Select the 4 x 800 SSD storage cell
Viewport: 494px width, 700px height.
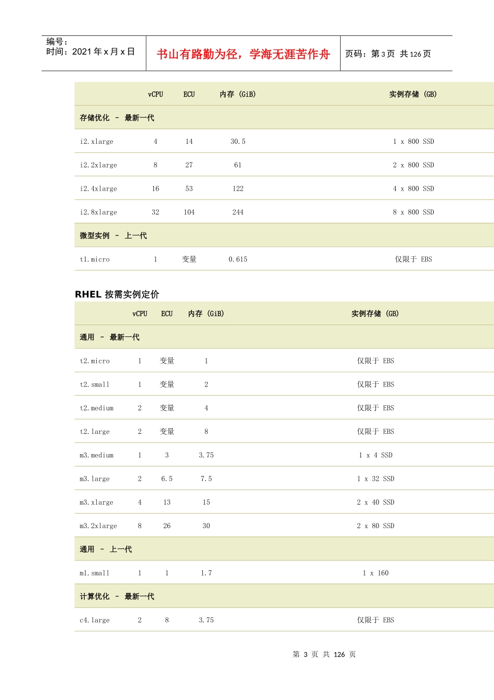click(413, 189)
